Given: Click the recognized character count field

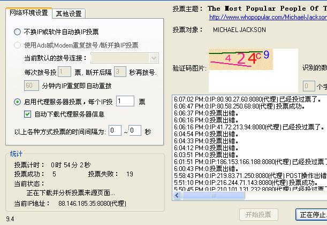Looking at the screenshot, I should tap(309, 86).
